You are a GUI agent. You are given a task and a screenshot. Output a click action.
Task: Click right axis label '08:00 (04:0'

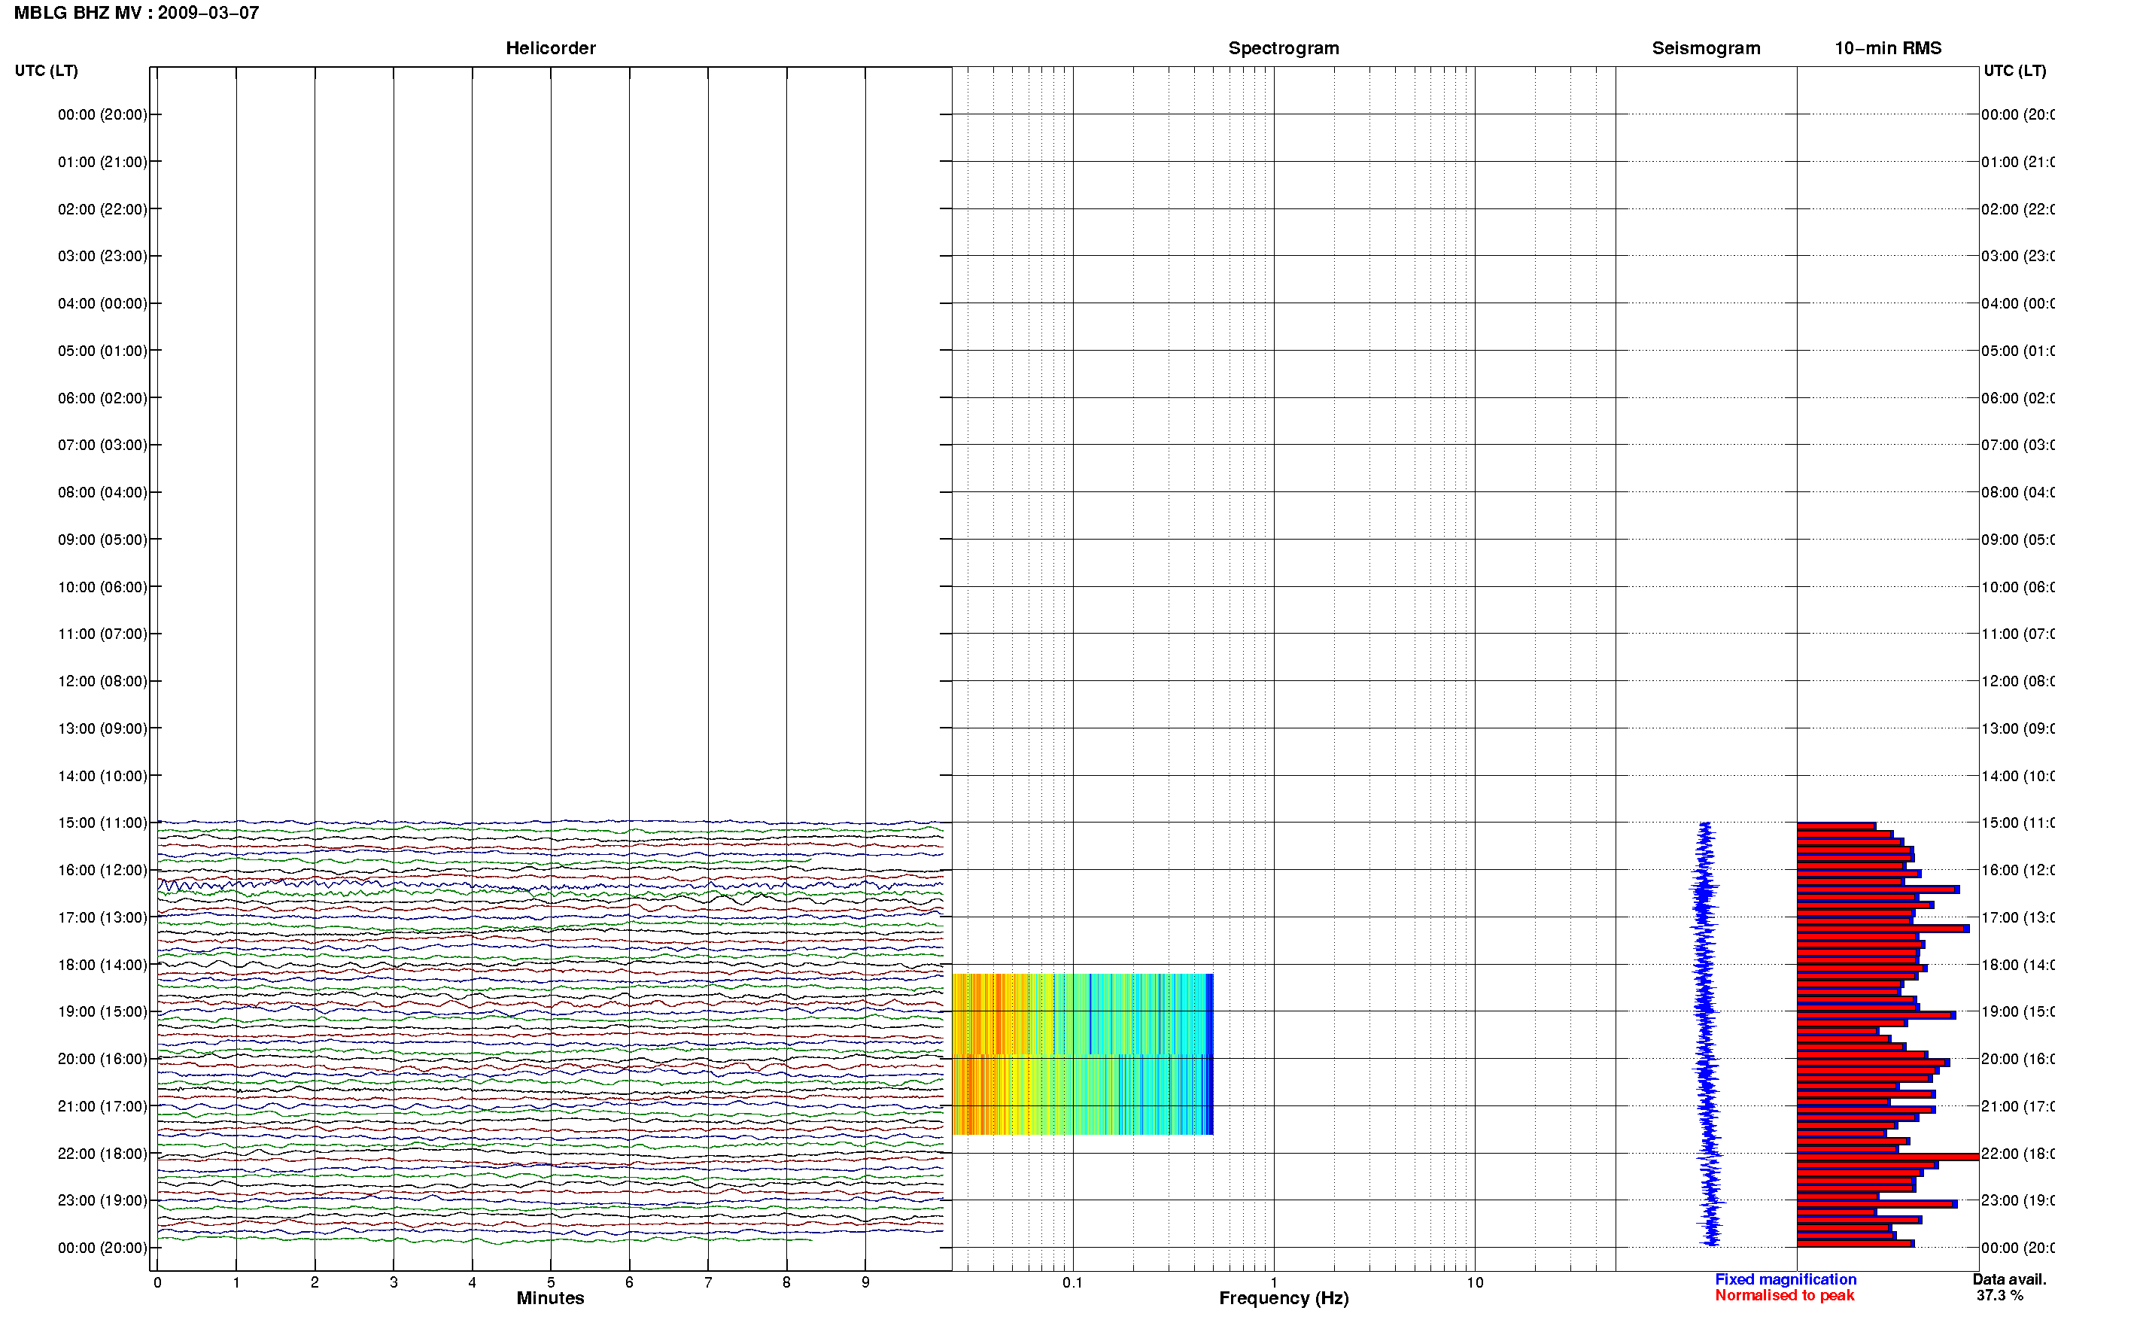[2017, 492]
